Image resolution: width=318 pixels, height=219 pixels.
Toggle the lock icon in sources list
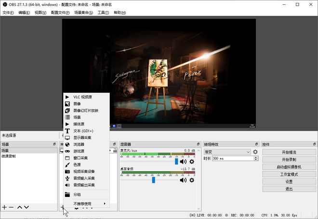115,151
